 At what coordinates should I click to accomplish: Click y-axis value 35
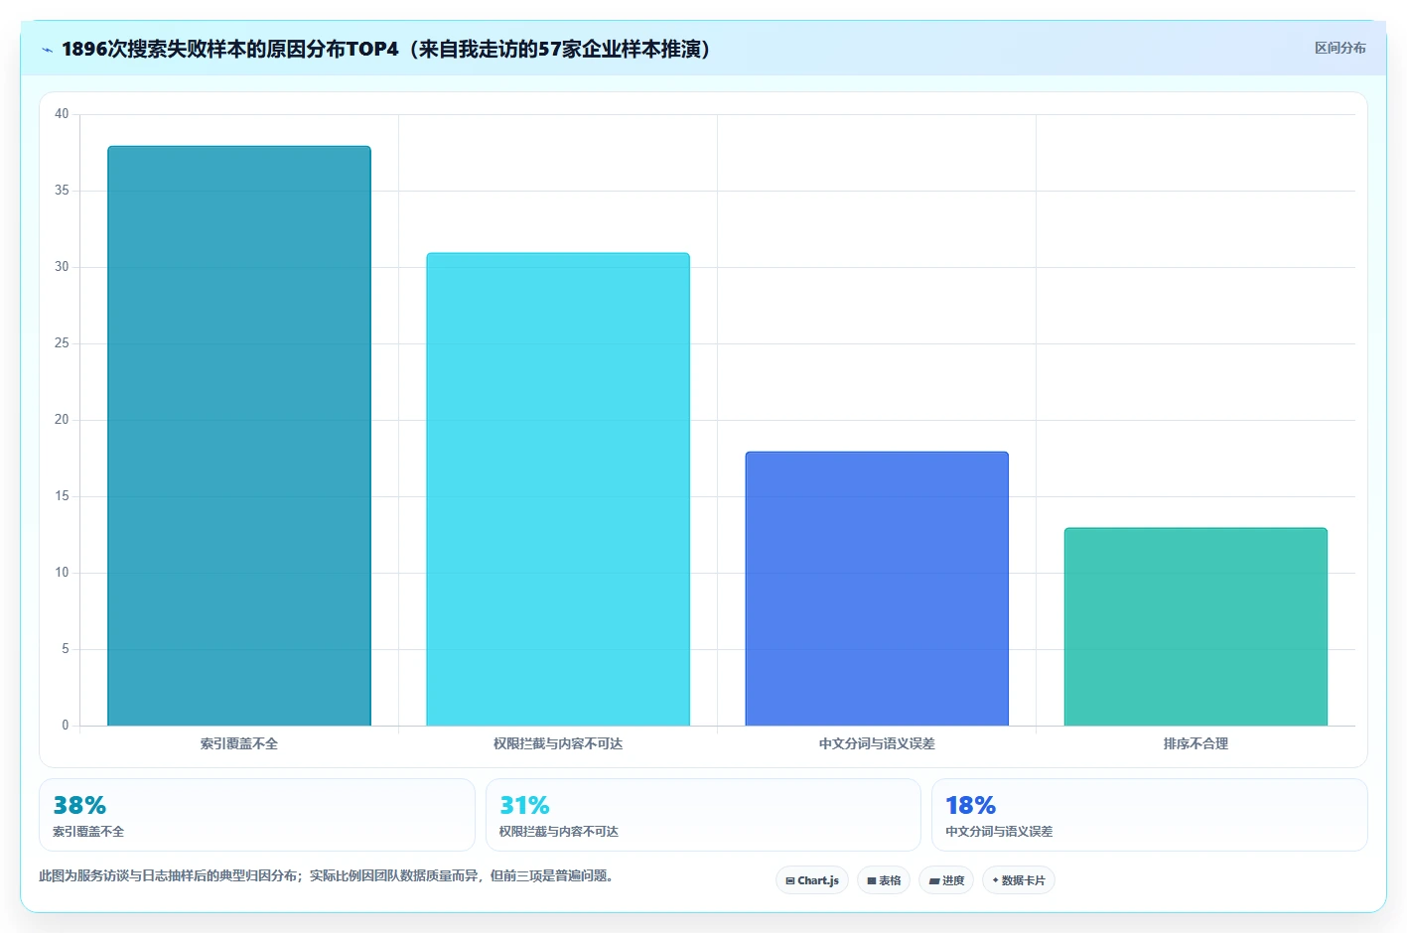click(62, 191)
